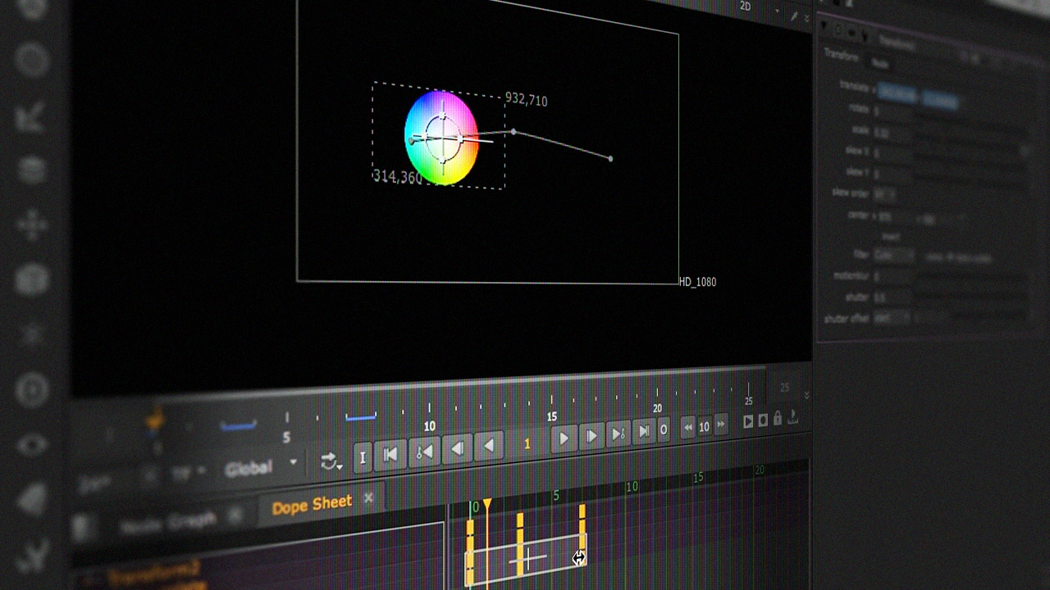Toggle the timeline lock icon
Screen dimensions: 1050x590
(778, 419)
